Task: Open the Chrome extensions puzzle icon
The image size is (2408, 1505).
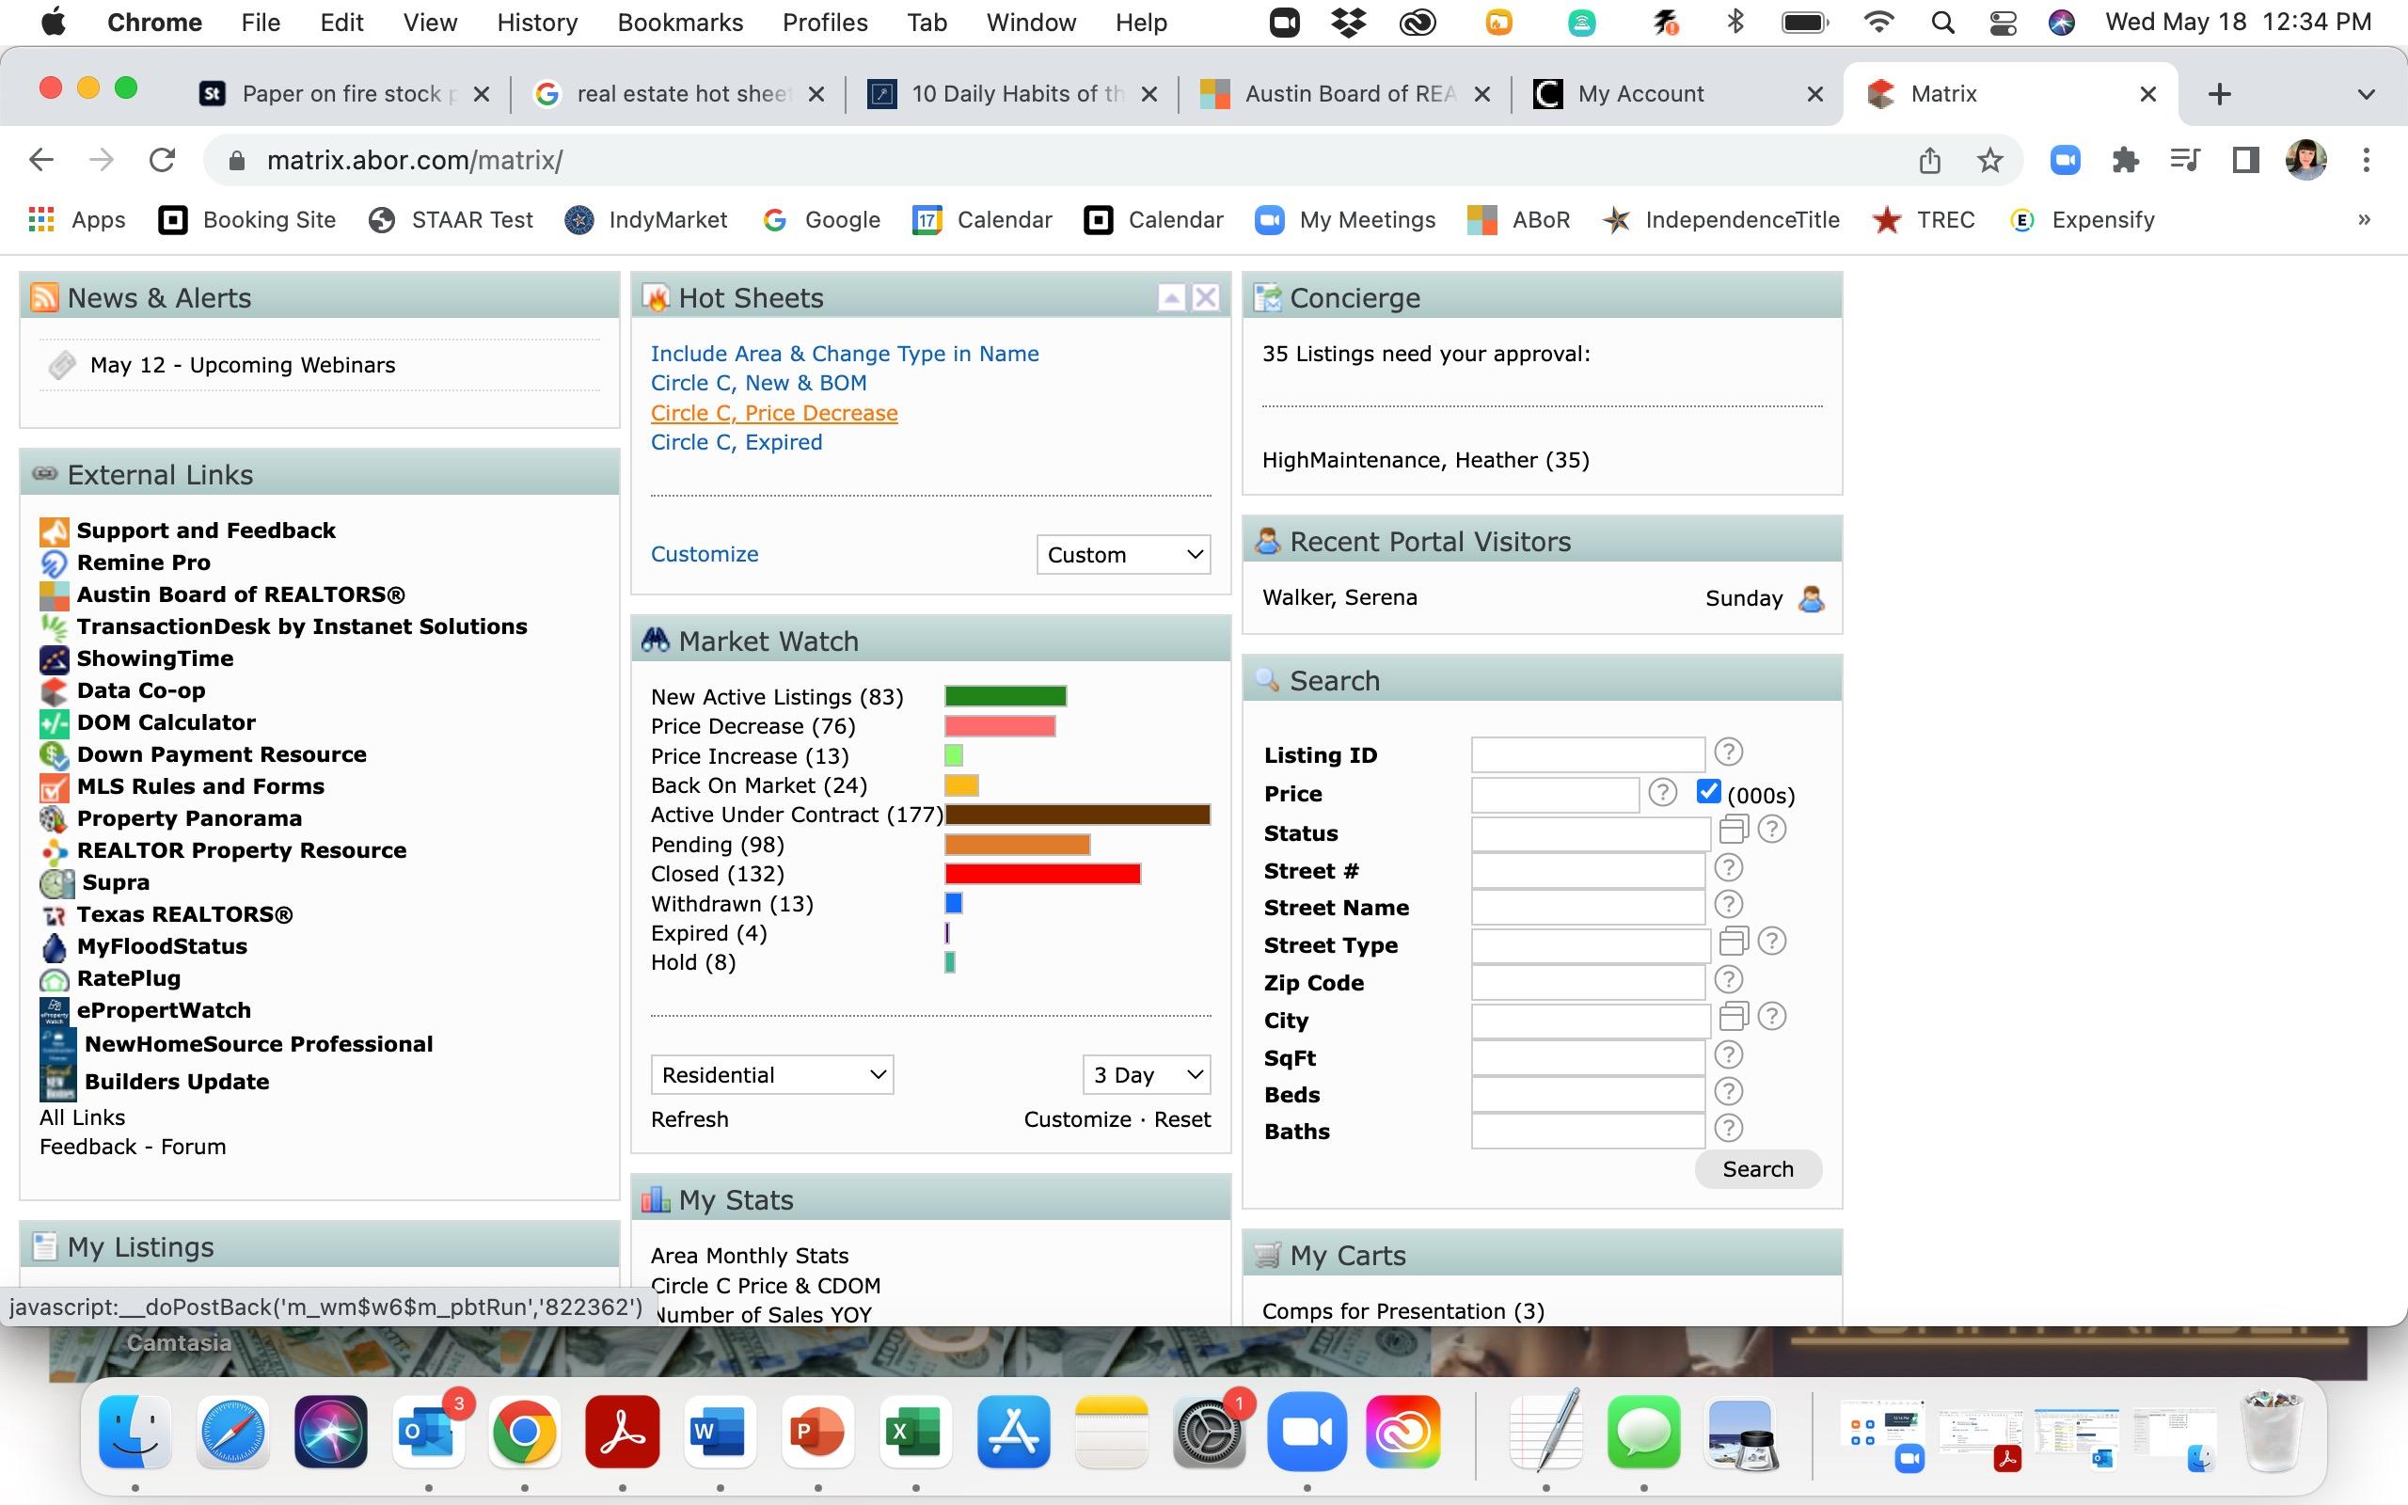Action: (2125, 160)
